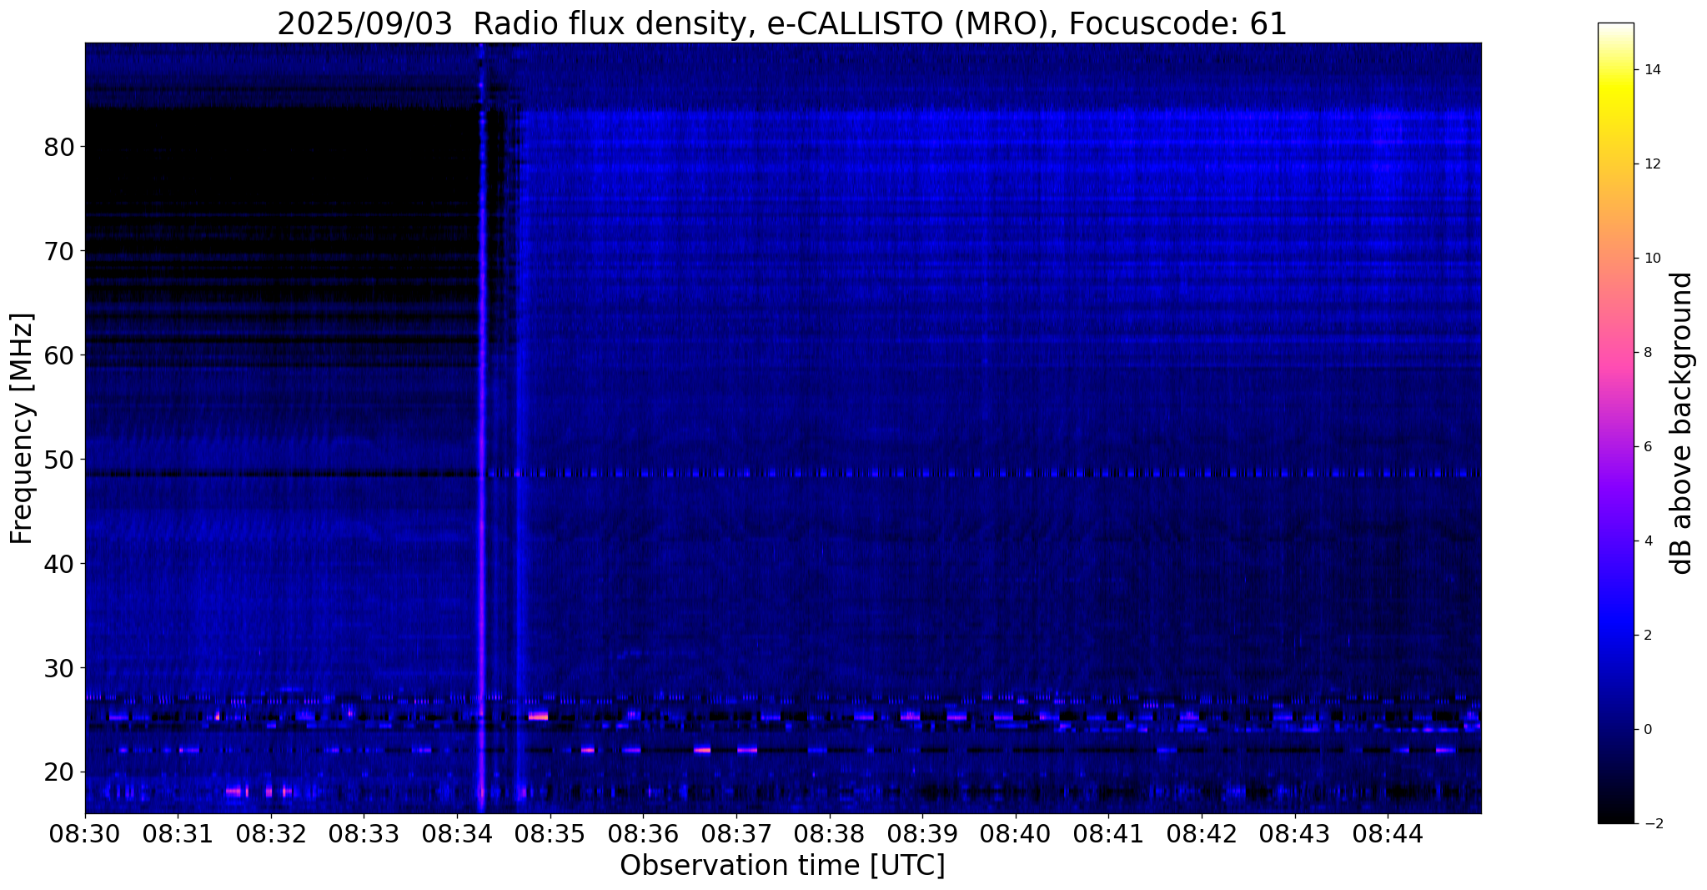Click the 08:38 time tick label
Viewport: 1707px width, 890px height.
coord(830,833)
